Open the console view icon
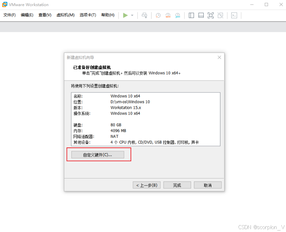The height and width of the screenshot is (232, 286). 234,15
